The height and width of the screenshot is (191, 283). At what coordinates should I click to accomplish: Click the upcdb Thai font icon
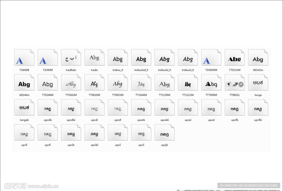pos(48,108)
